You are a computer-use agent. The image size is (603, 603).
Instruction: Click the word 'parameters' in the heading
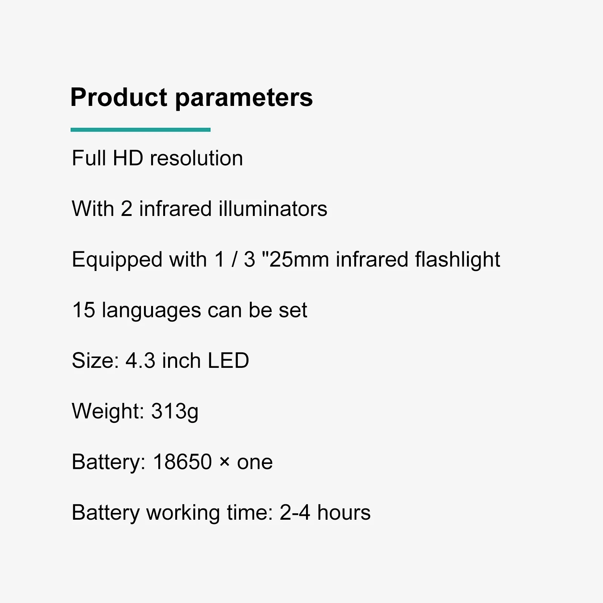pyautogui.click(x=244, y=98)
